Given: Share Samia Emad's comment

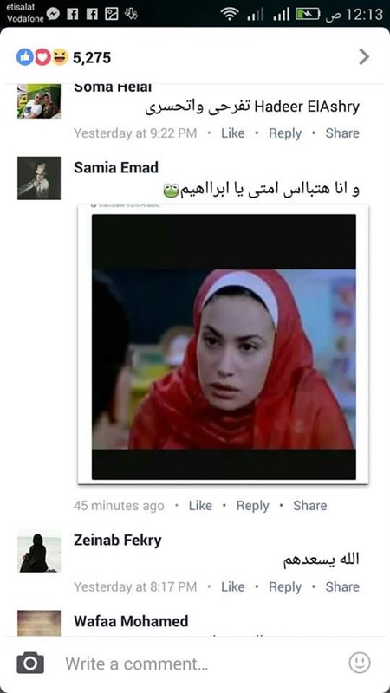Looking at the screenshot, I should [310, 506].
